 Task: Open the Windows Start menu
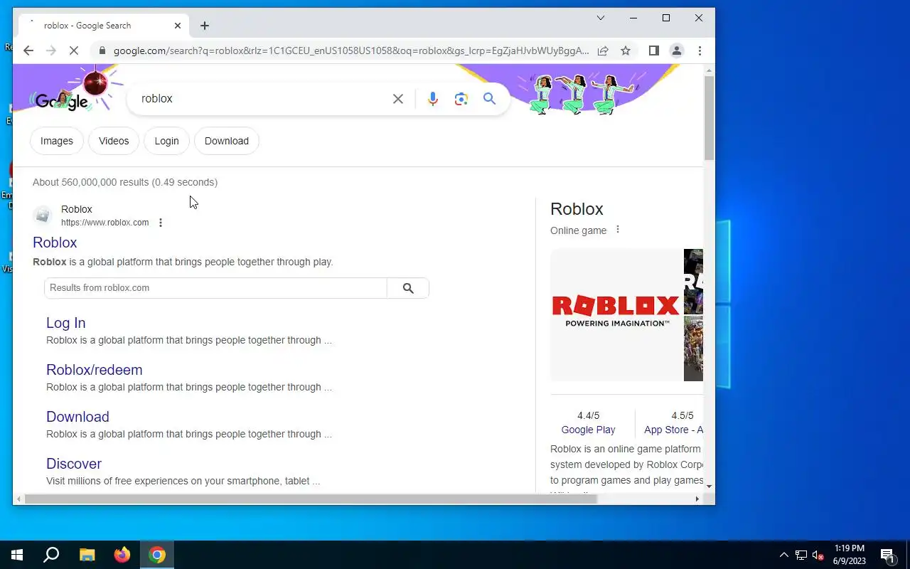point(17,555)
